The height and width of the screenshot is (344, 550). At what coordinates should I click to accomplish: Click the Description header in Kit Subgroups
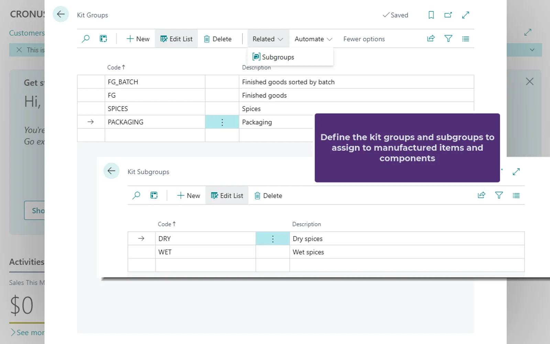306,224
